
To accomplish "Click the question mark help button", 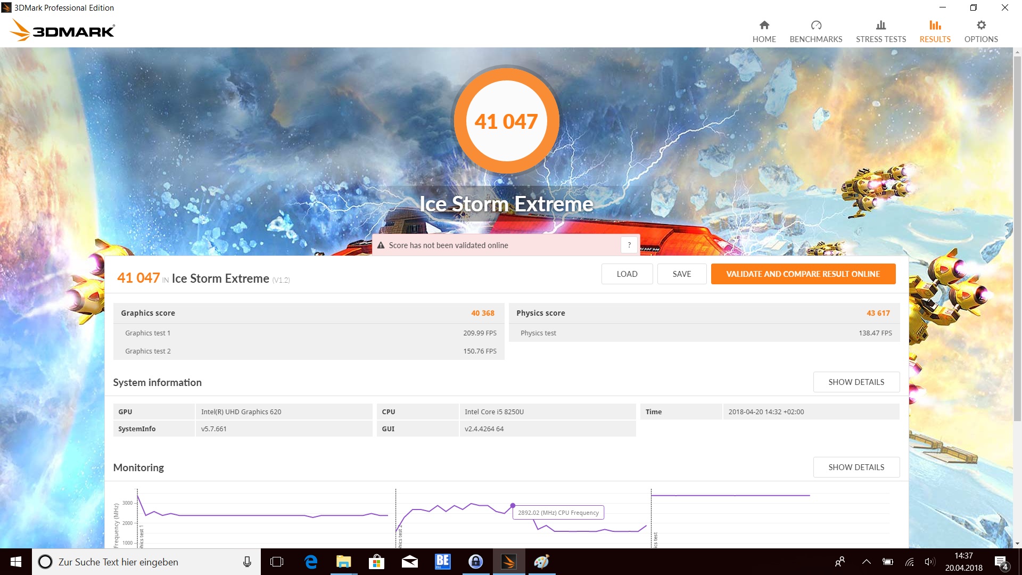I will tap(629, 245).
